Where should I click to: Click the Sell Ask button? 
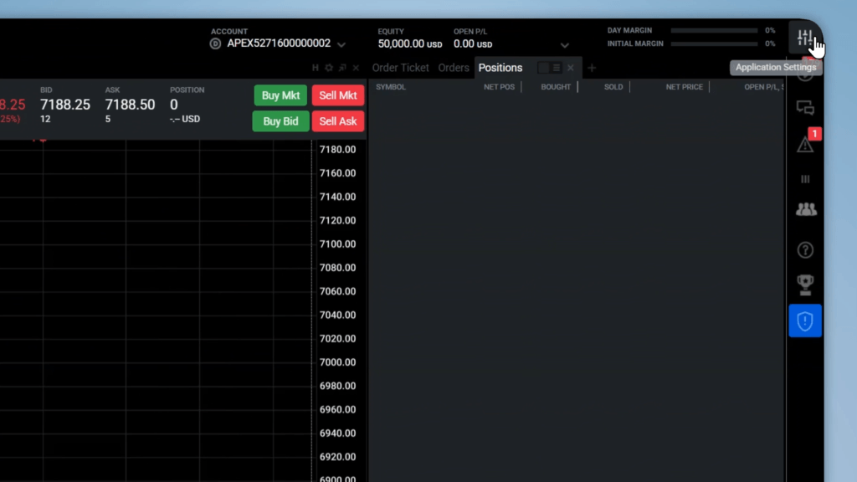point(338,121)
